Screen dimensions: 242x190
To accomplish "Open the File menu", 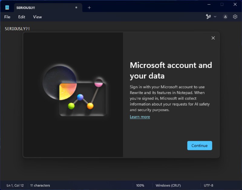I will (x=7, y=17).
